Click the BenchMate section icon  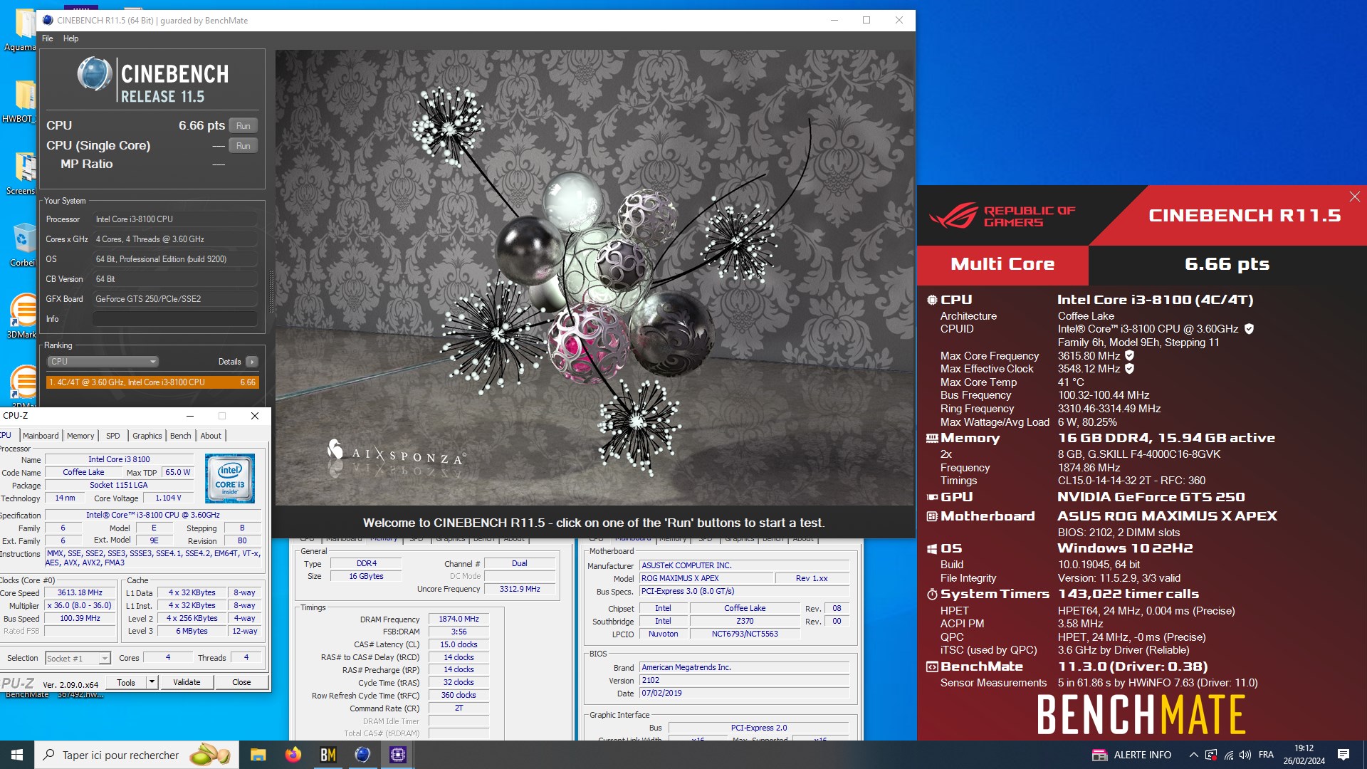(931, 667)
